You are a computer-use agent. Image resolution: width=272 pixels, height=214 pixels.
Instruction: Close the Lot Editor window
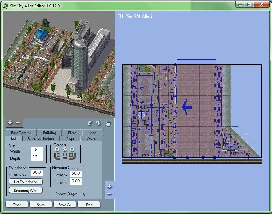[x=262, y=5]
